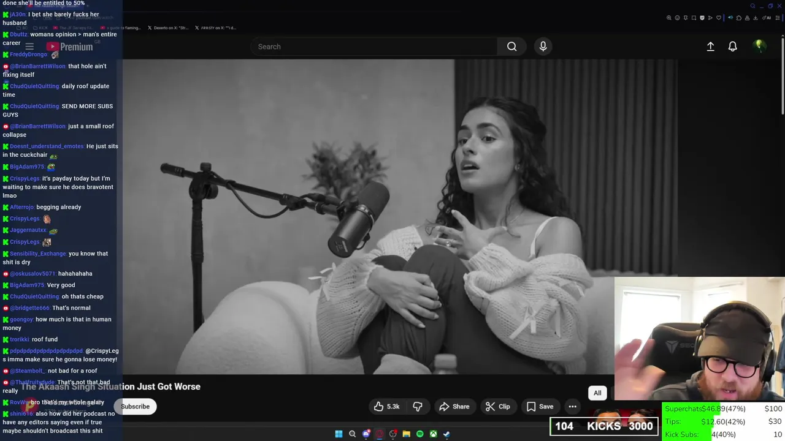Click the browser speaker sound icon
Image resolution: width=785 pixels, height=441 pixels.
[x=730, y=18]
